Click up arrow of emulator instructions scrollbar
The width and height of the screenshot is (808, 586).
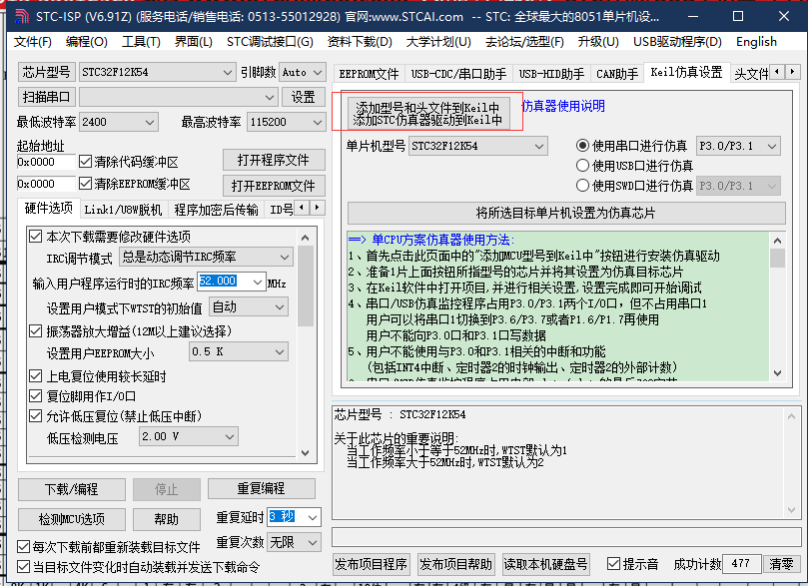pos(778,241)
